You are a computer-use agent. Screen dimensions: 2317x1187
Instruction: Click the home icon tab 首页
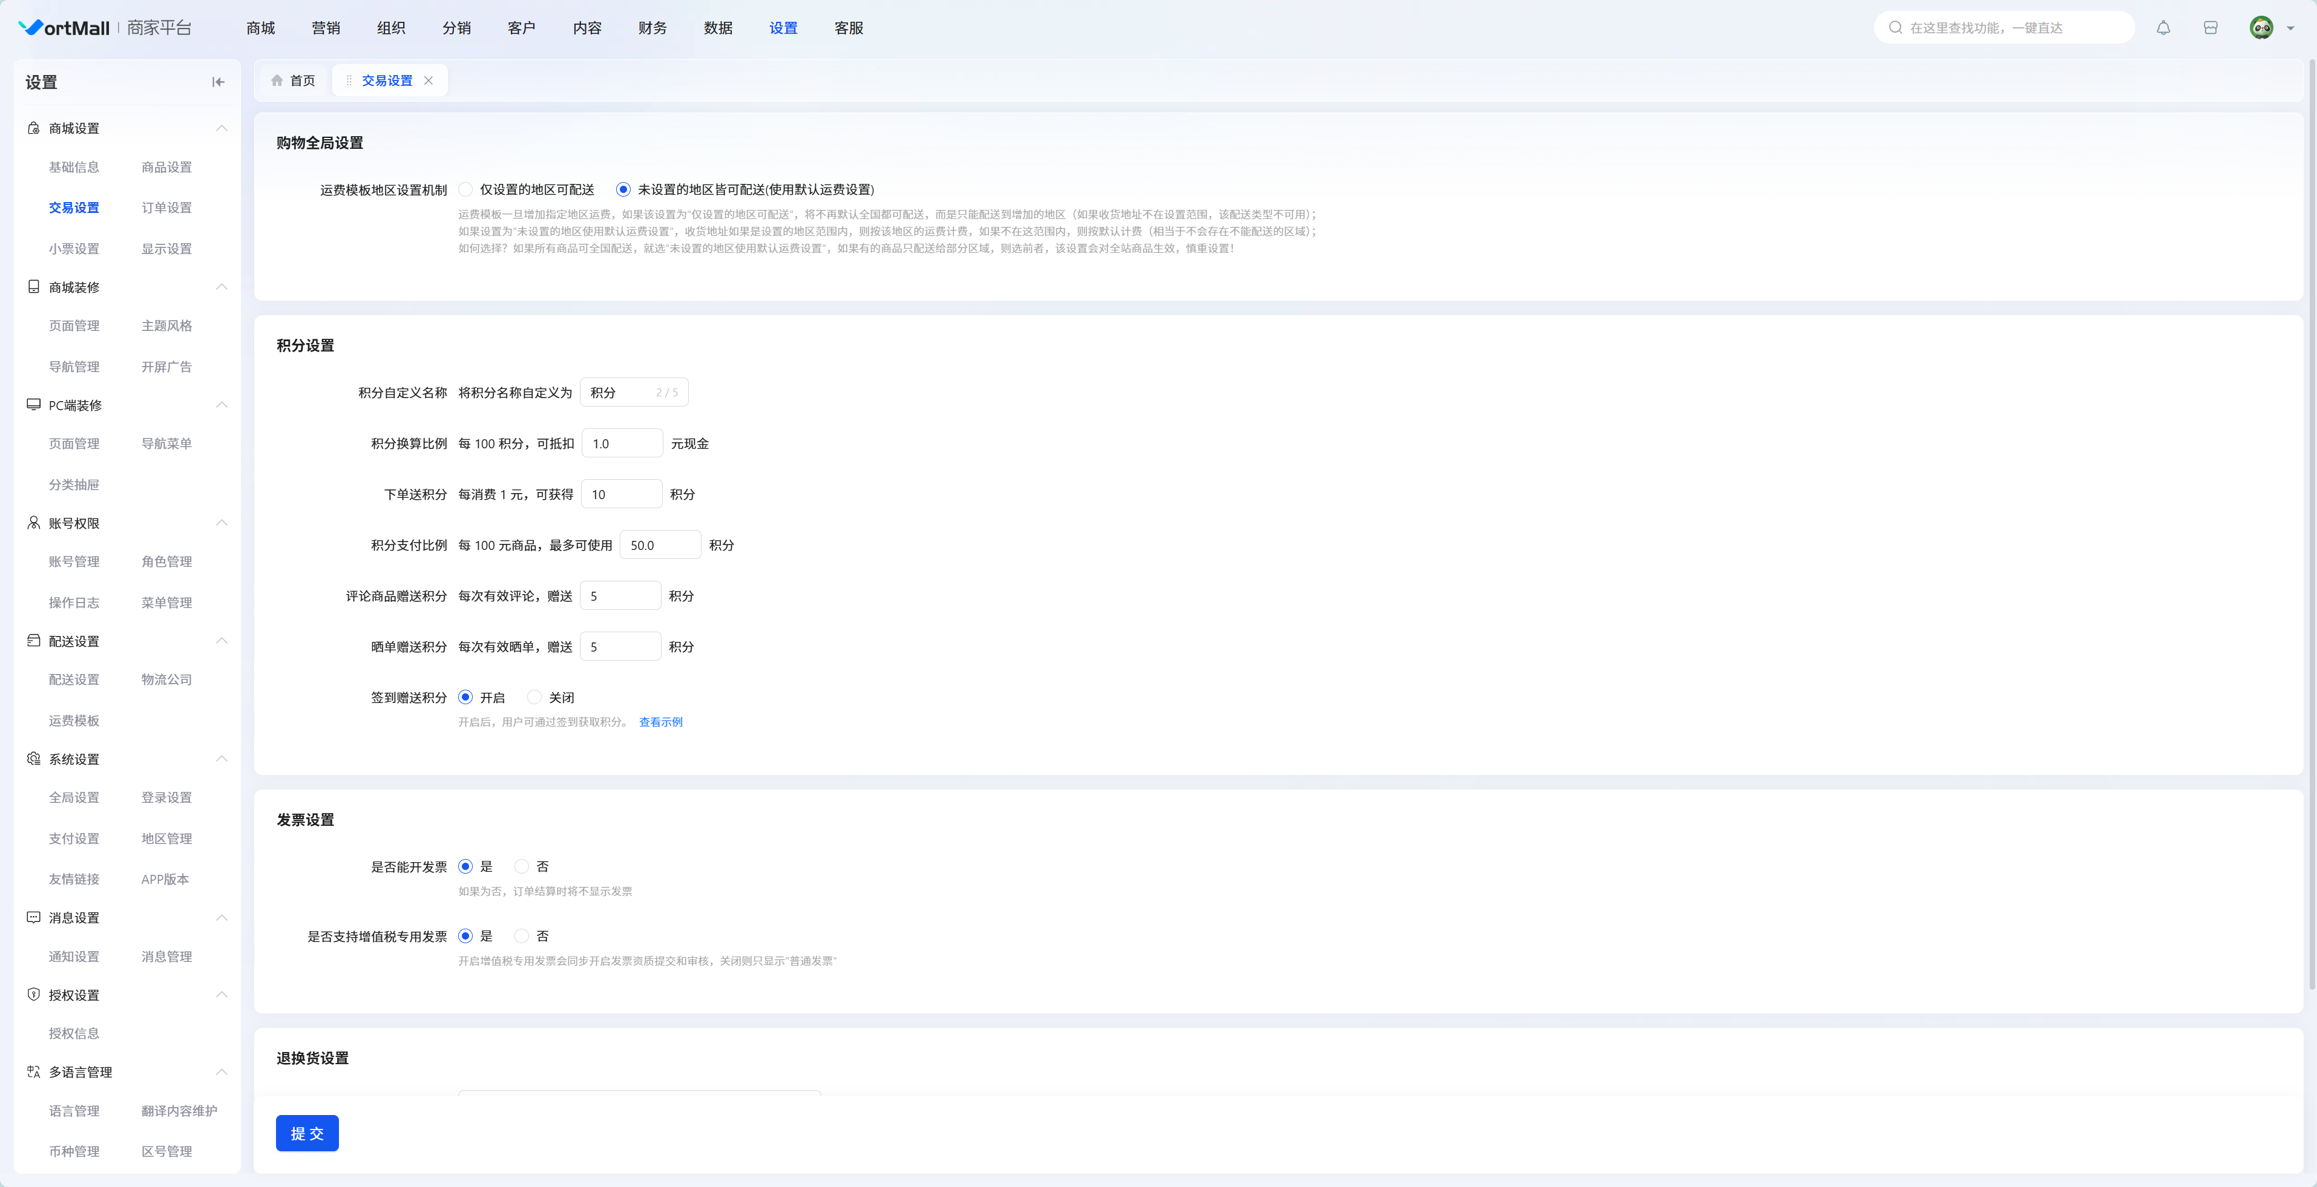pos(293,81)
